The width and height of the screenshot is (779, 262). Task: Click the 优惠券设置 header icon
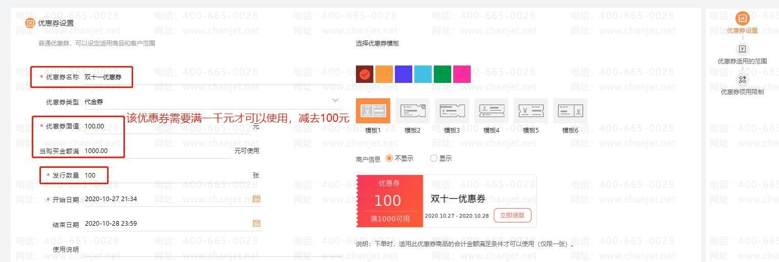click(x=30, y=23)
